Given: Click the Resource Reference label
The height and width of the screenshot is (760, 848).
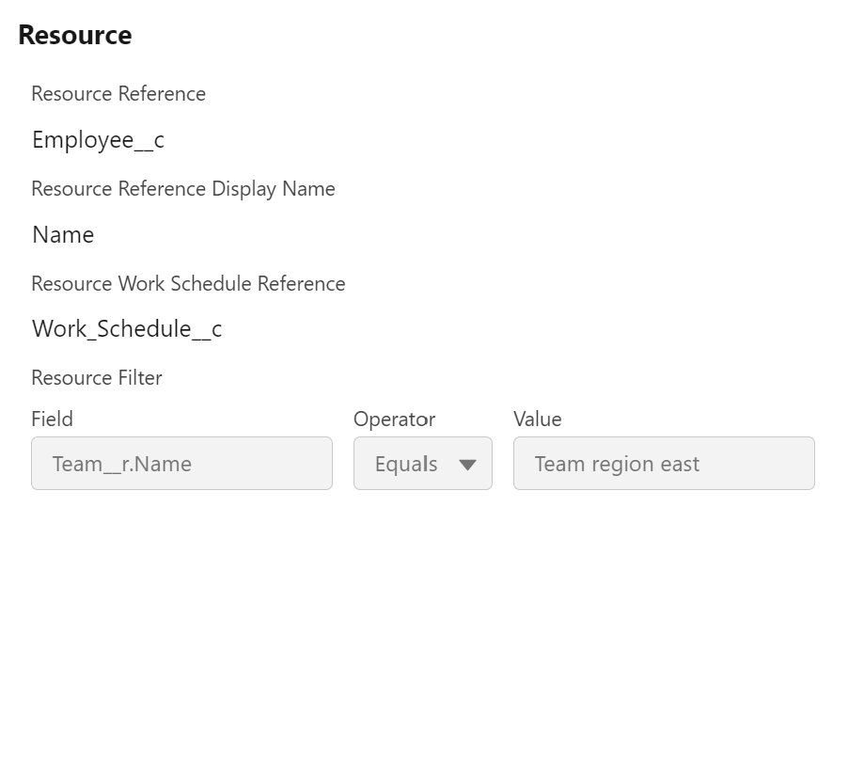Looking at the screenshot, I should click(118, 94).
